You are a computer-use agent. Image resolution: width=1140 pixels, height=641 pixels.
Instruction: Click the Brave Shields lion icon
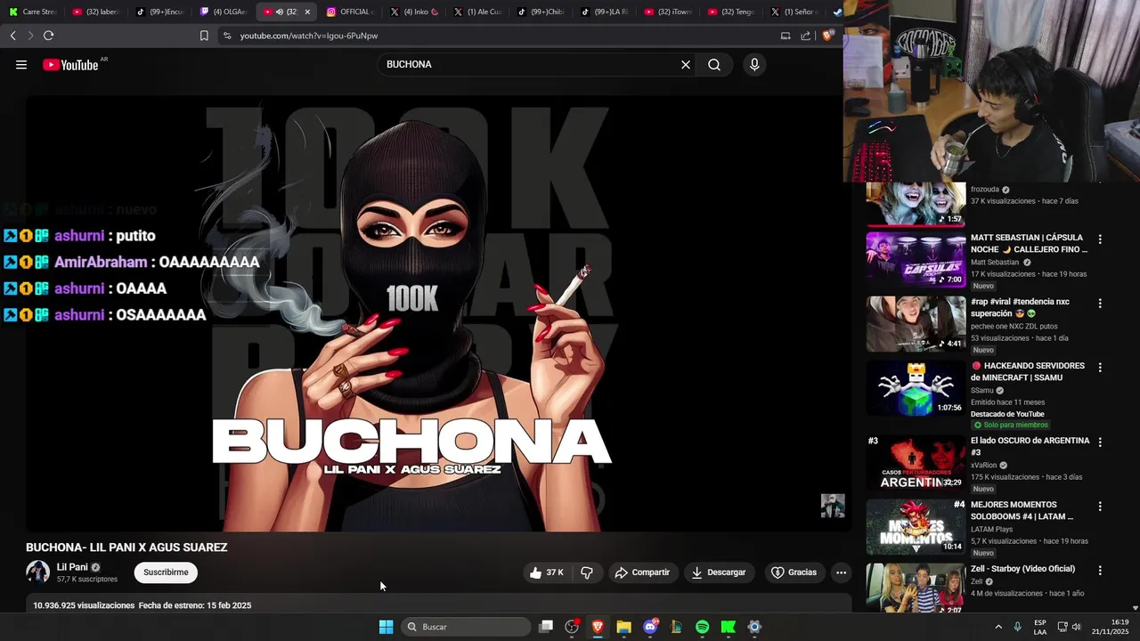pyautogui.click(x=827, y=36)
